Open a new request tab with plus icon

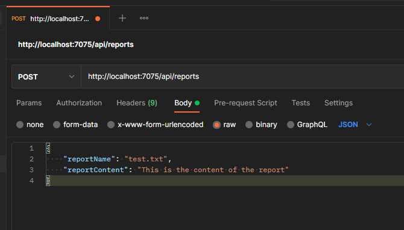pos(122,18)
